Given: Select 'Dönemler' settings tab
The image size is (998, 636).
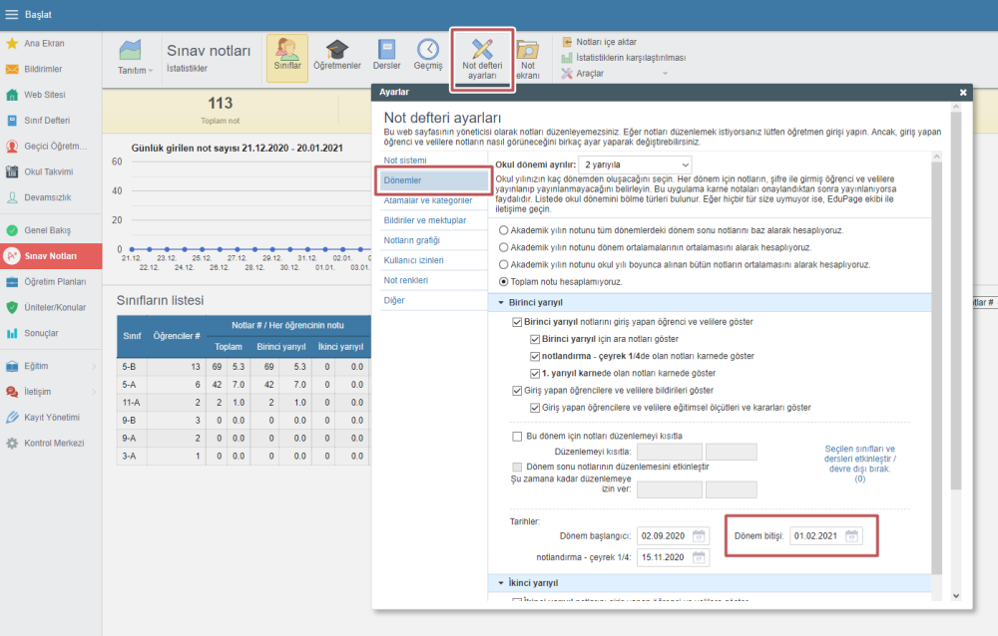Looking at the screenshot, I should pyautogui.click(x=433, y=180).
